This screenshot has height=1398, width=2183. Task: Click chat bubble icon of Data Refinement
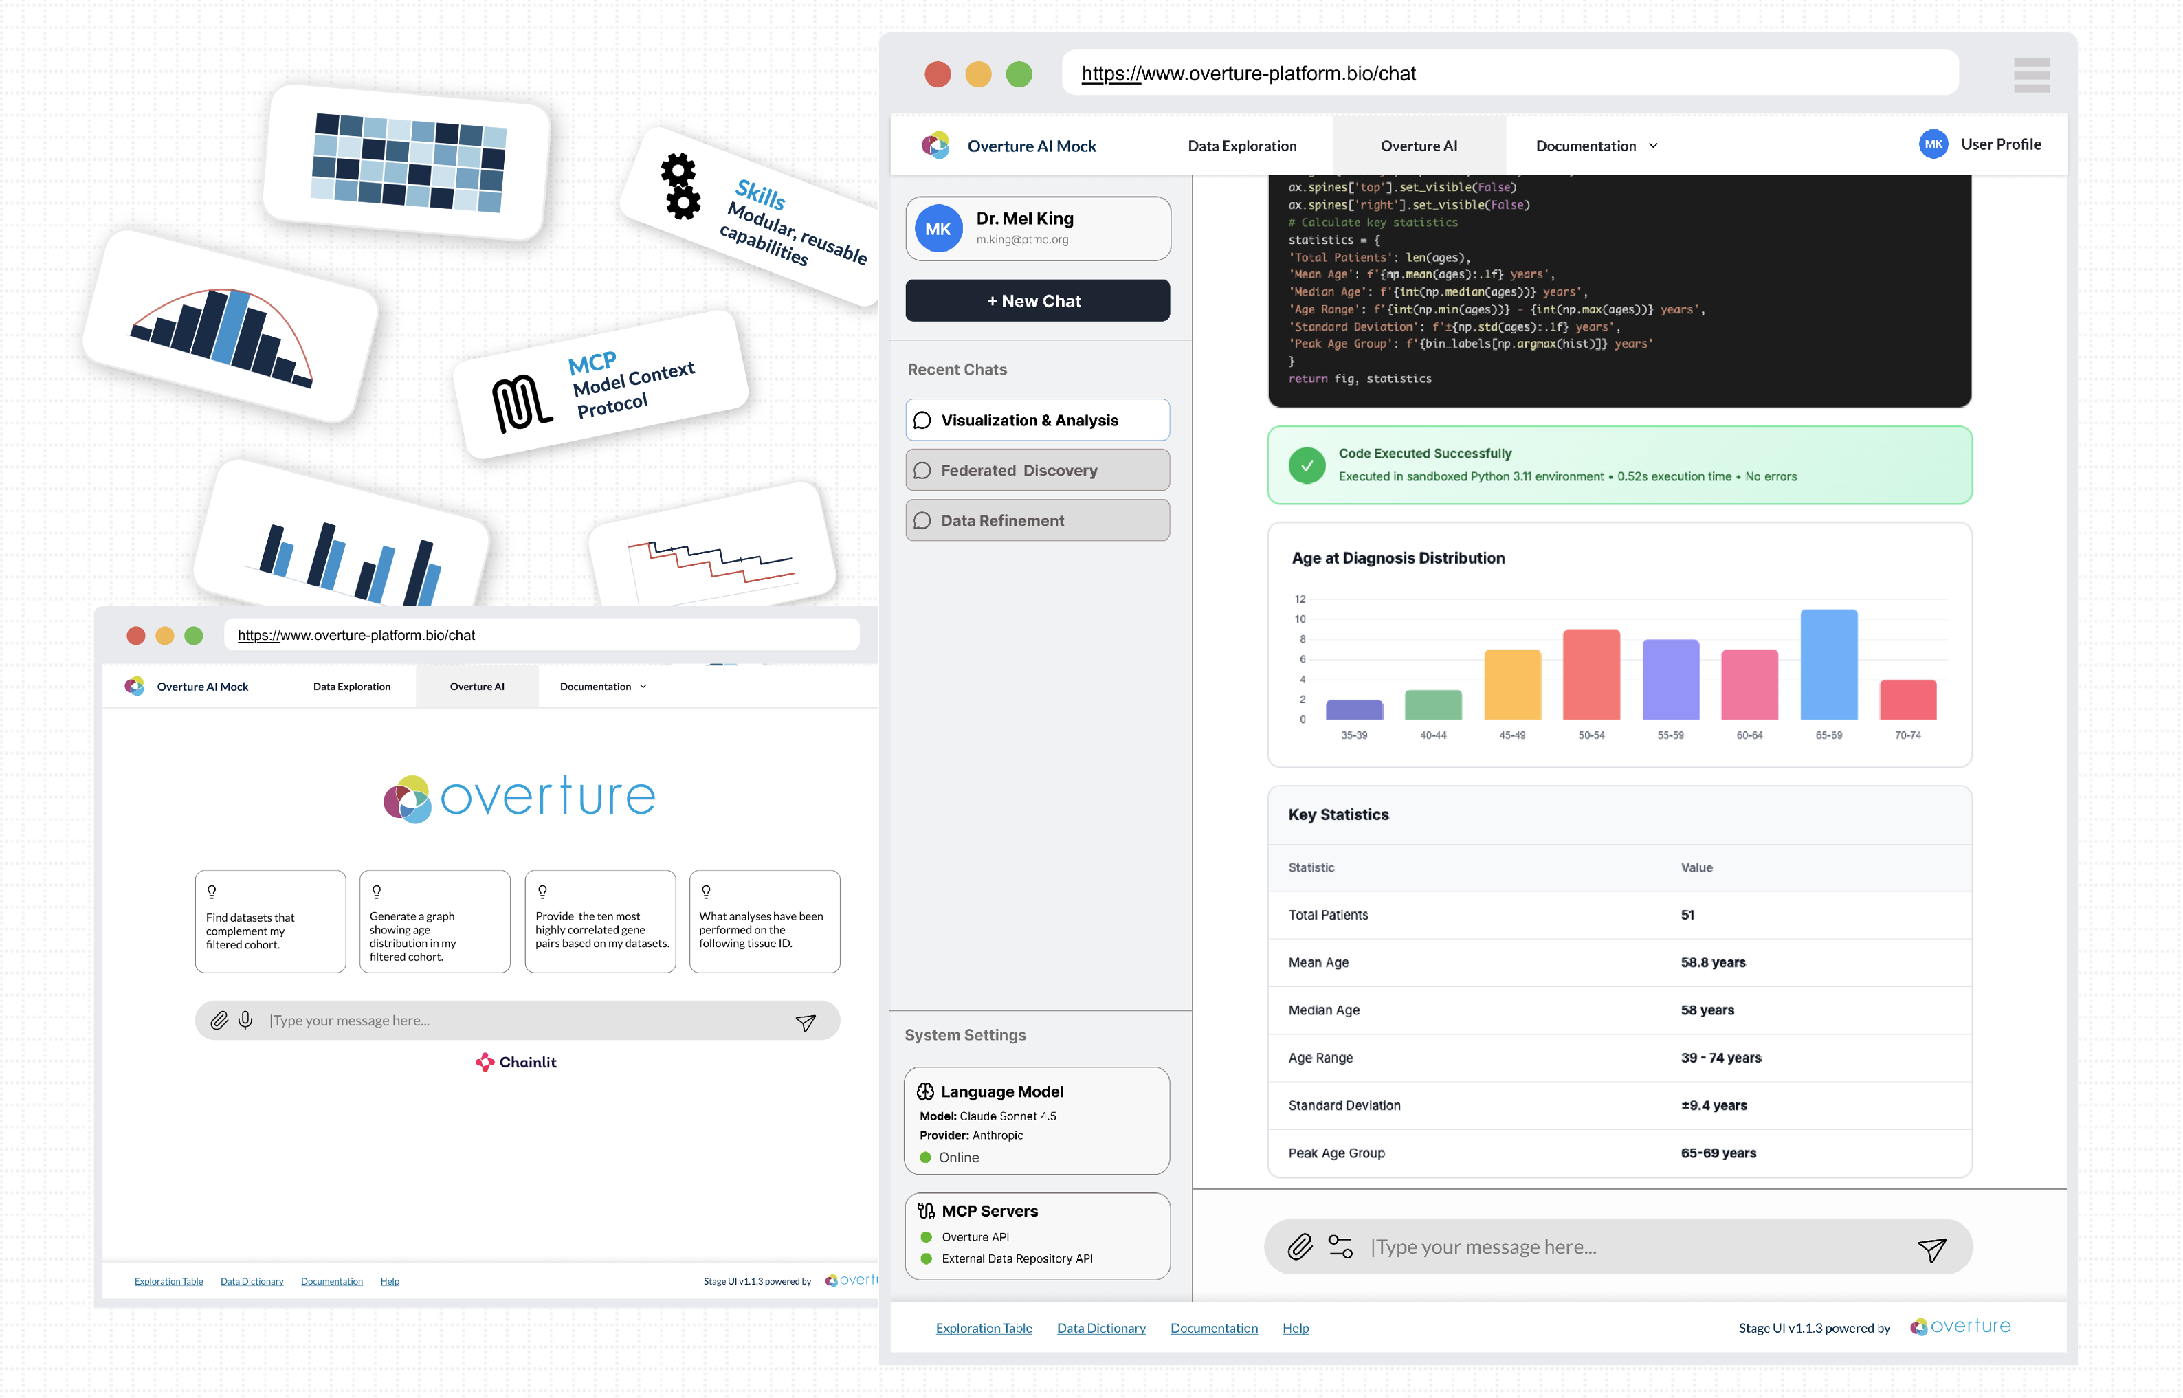point(922,520)
